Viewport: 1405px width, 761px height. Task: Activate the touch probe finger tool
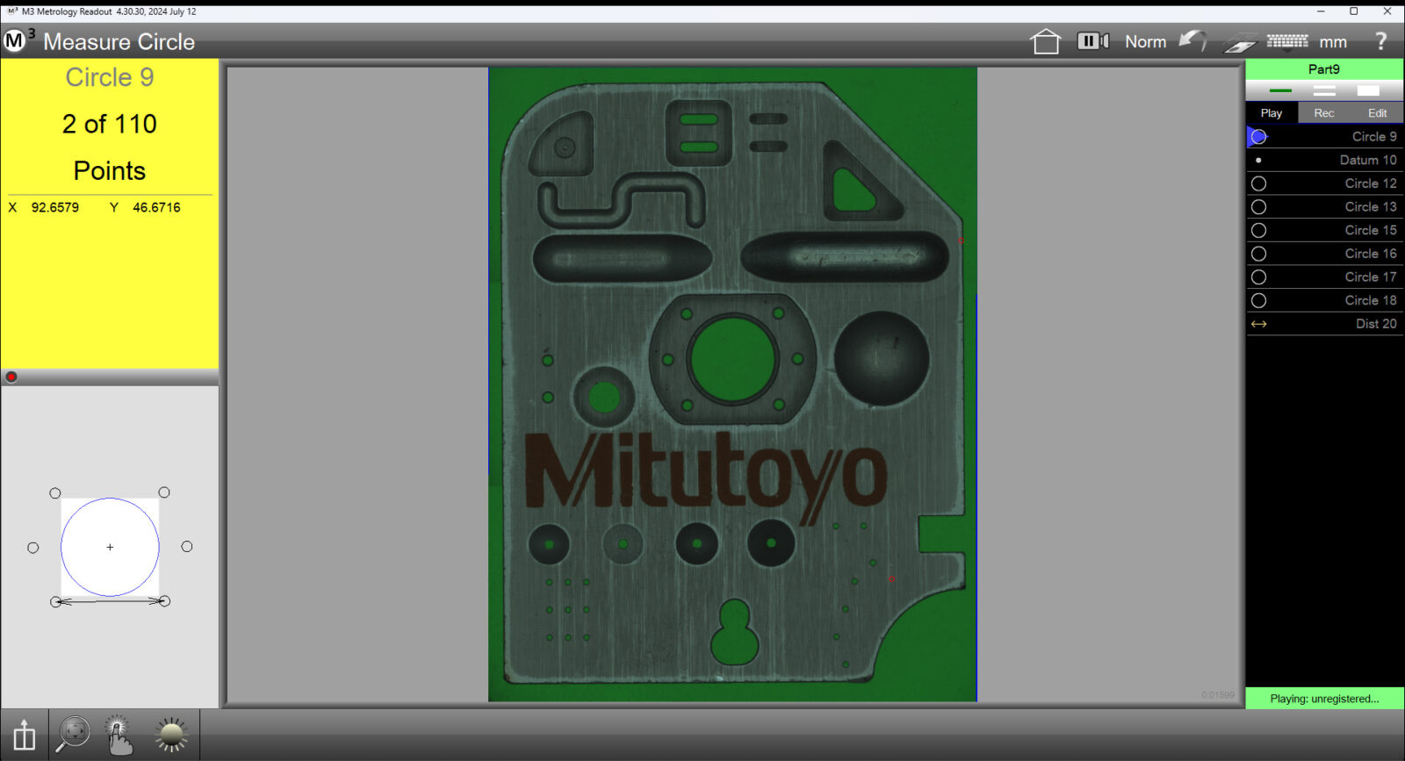point(119,735)
